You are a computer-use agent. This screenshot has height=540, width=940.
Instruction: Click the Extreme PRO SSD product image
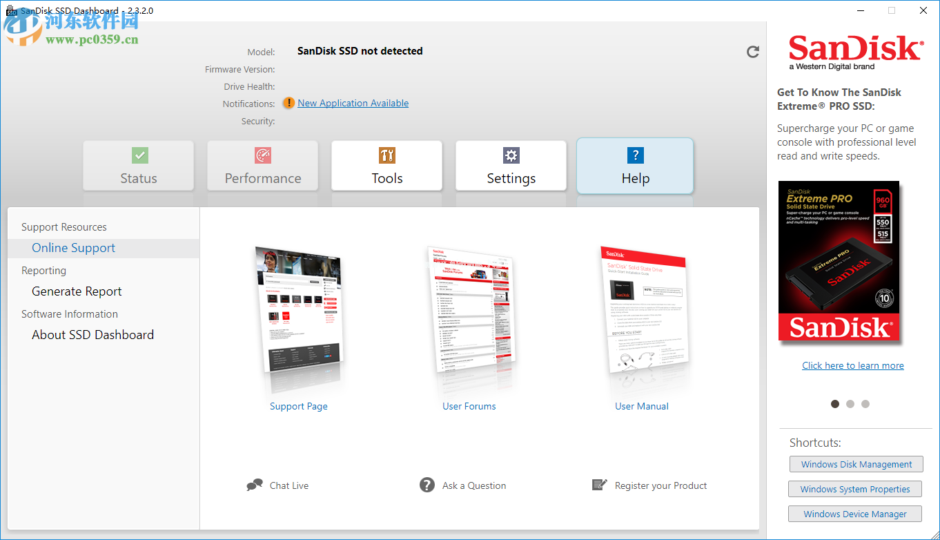pyautogui.click(x=839, y=262)
